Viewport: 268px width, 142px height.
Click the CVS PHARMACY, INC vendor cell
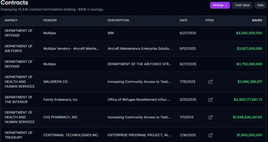point(61,117)
